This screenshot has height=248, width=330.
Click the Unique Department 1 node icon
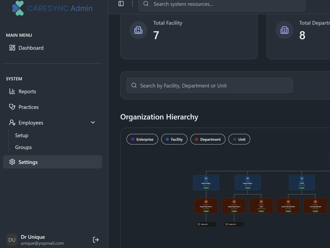(x=206, y=202)
